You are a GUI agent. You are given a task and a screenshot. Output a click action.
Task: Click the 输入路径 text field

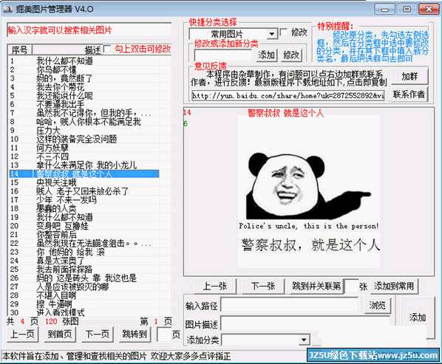pyautogui.click(x=290, y=305)
